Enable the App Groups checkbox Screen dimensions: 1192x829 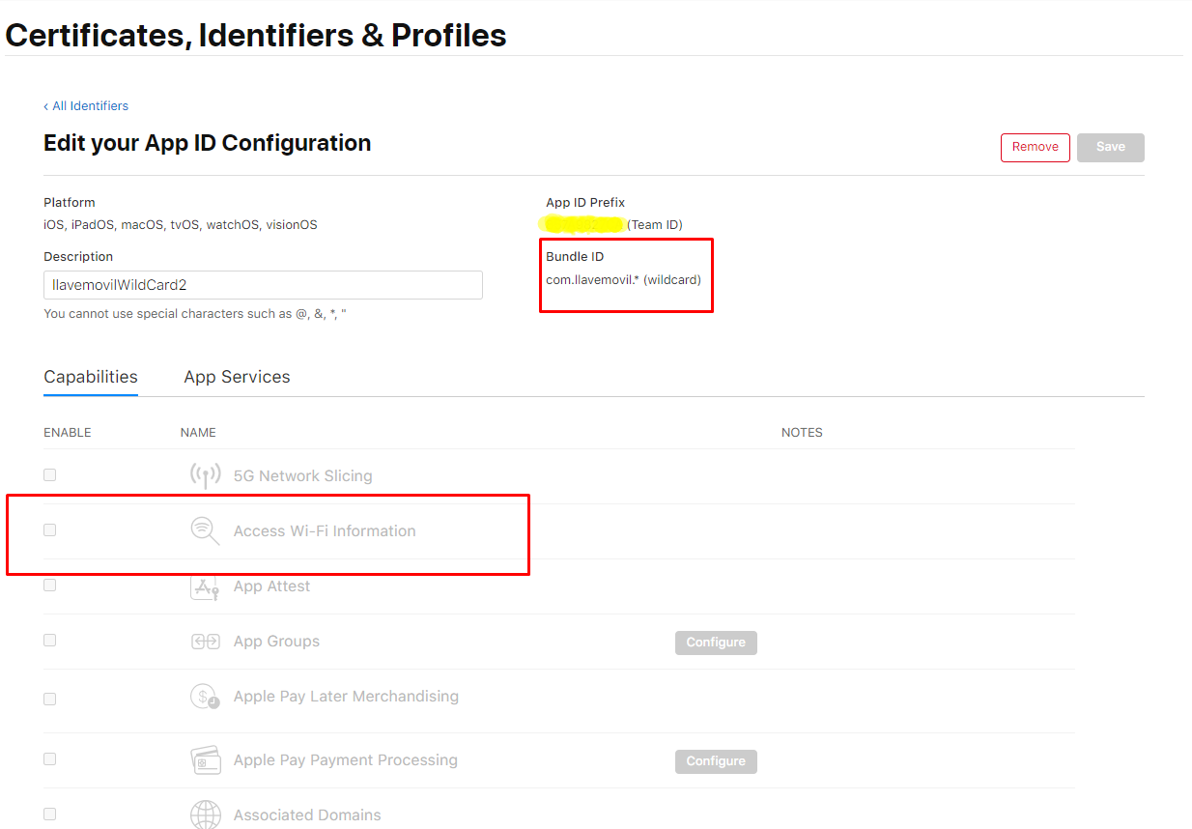50,640
